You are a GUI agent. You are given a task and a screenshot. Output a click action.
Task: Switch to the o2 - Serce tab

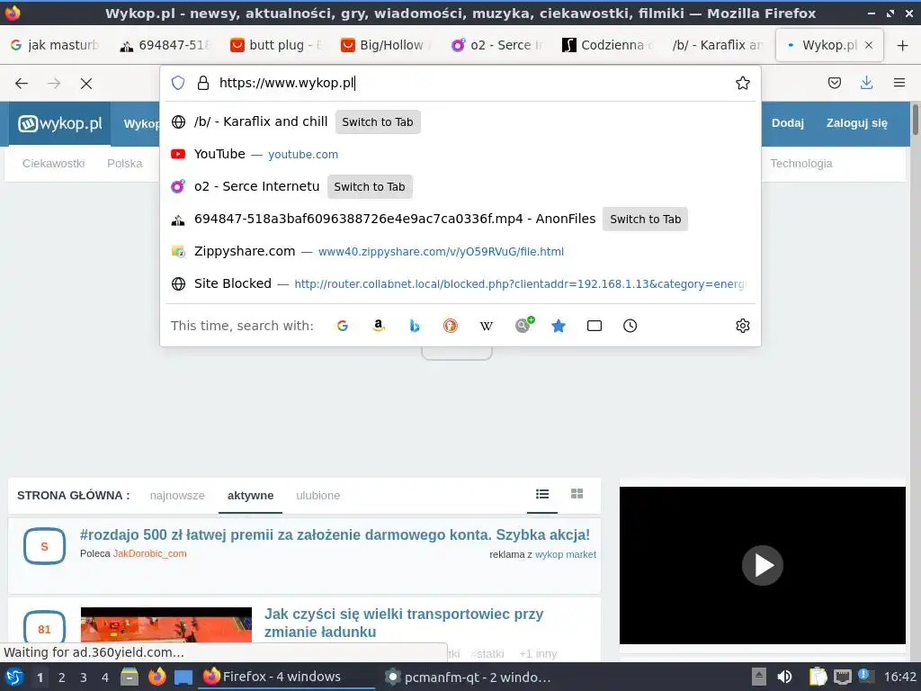tap(497, 45)
